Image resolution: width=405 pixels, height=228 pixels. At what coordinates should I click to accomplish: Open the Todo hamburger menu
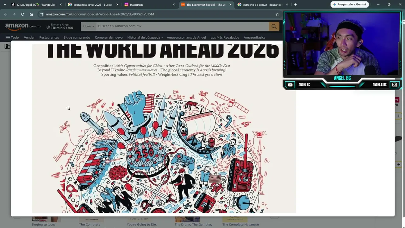tap(12, 37)
